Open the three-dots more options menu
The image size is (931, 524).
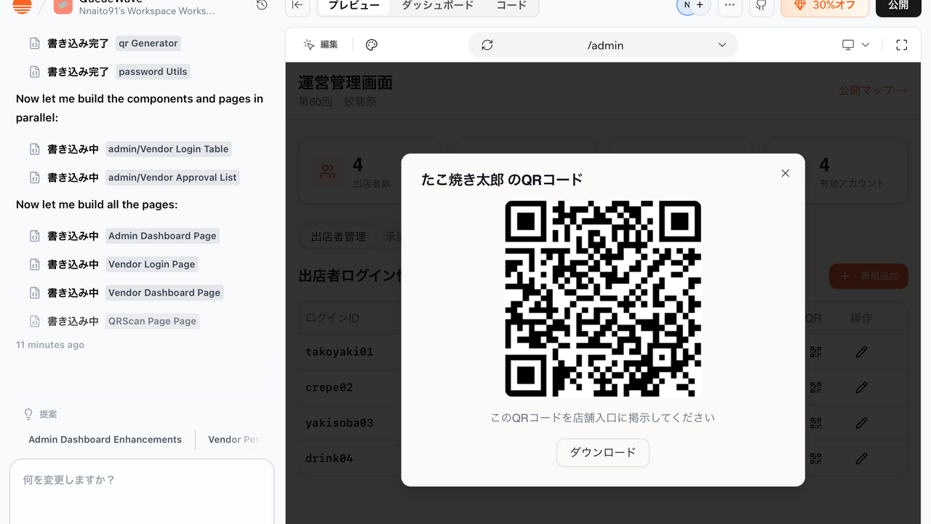click(x=730, y=5)
